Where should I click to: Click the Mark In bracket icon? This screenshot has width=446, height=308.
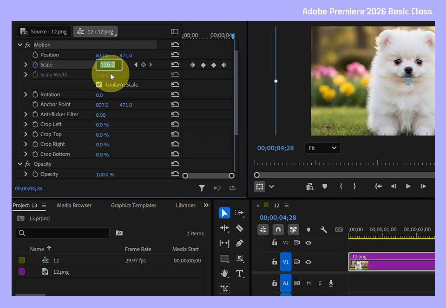click(341, 186)
